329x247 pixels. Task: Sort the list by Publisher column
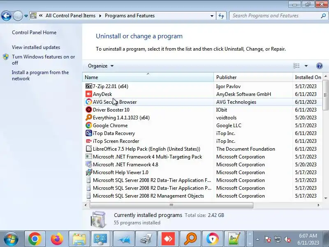[x=253, y=77]
